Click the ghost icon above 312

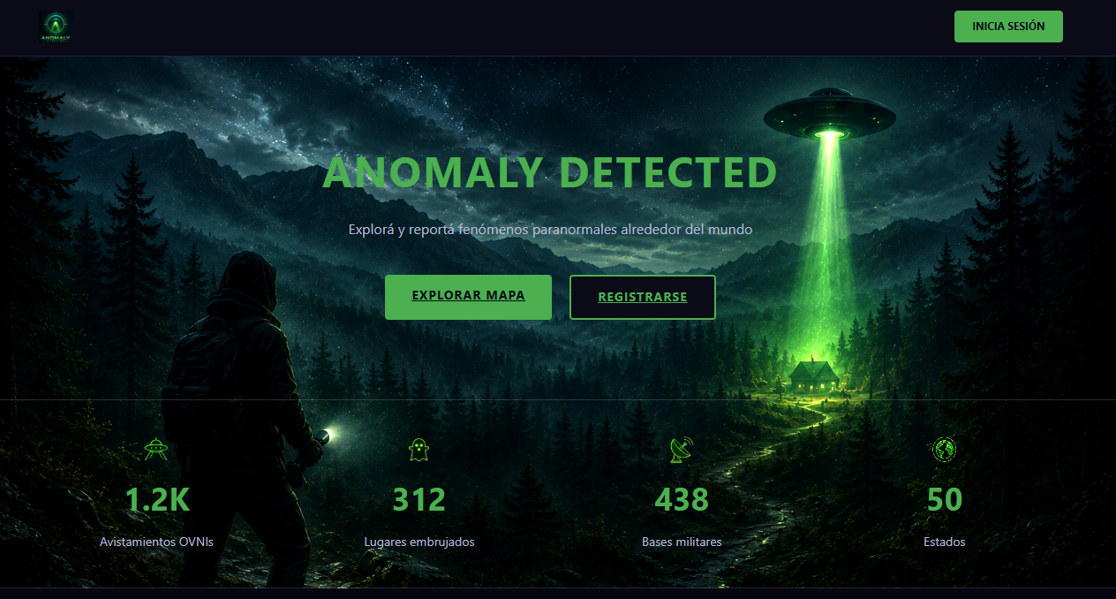[x=418, y=450]
